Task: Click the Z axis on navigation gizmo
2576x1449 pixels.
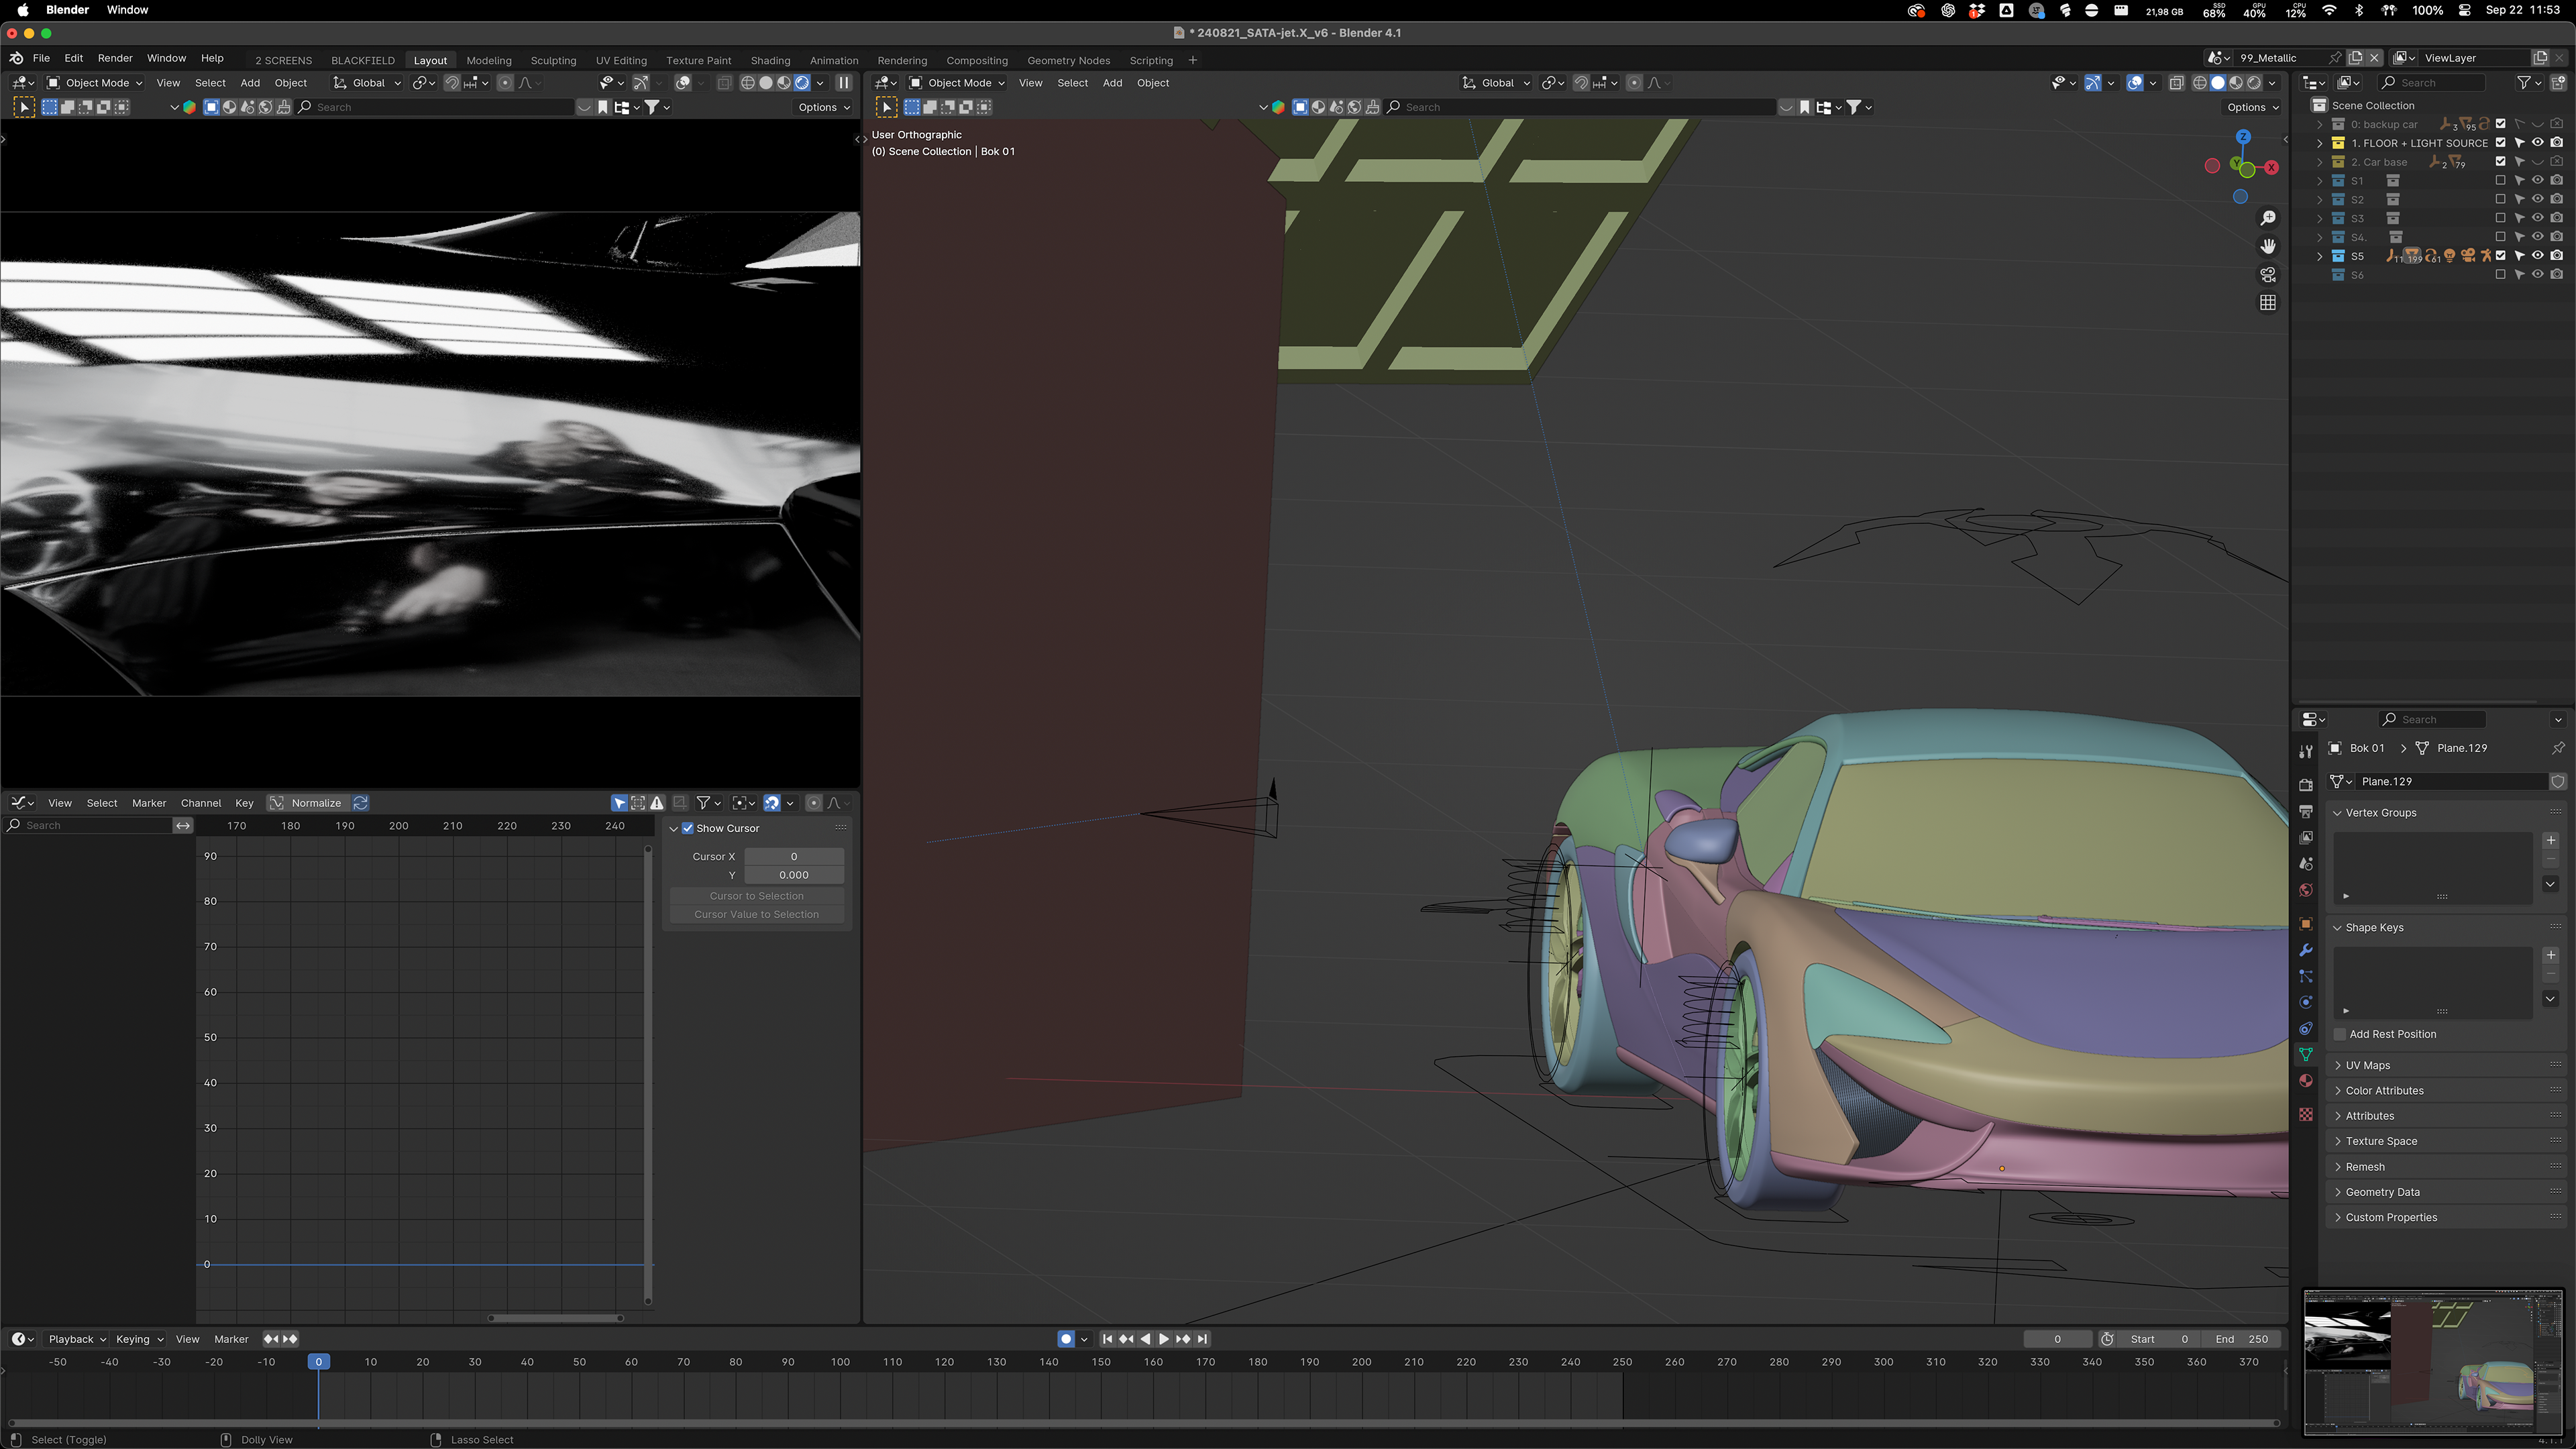Action: pyautogui.click(x=2243, y=136)
